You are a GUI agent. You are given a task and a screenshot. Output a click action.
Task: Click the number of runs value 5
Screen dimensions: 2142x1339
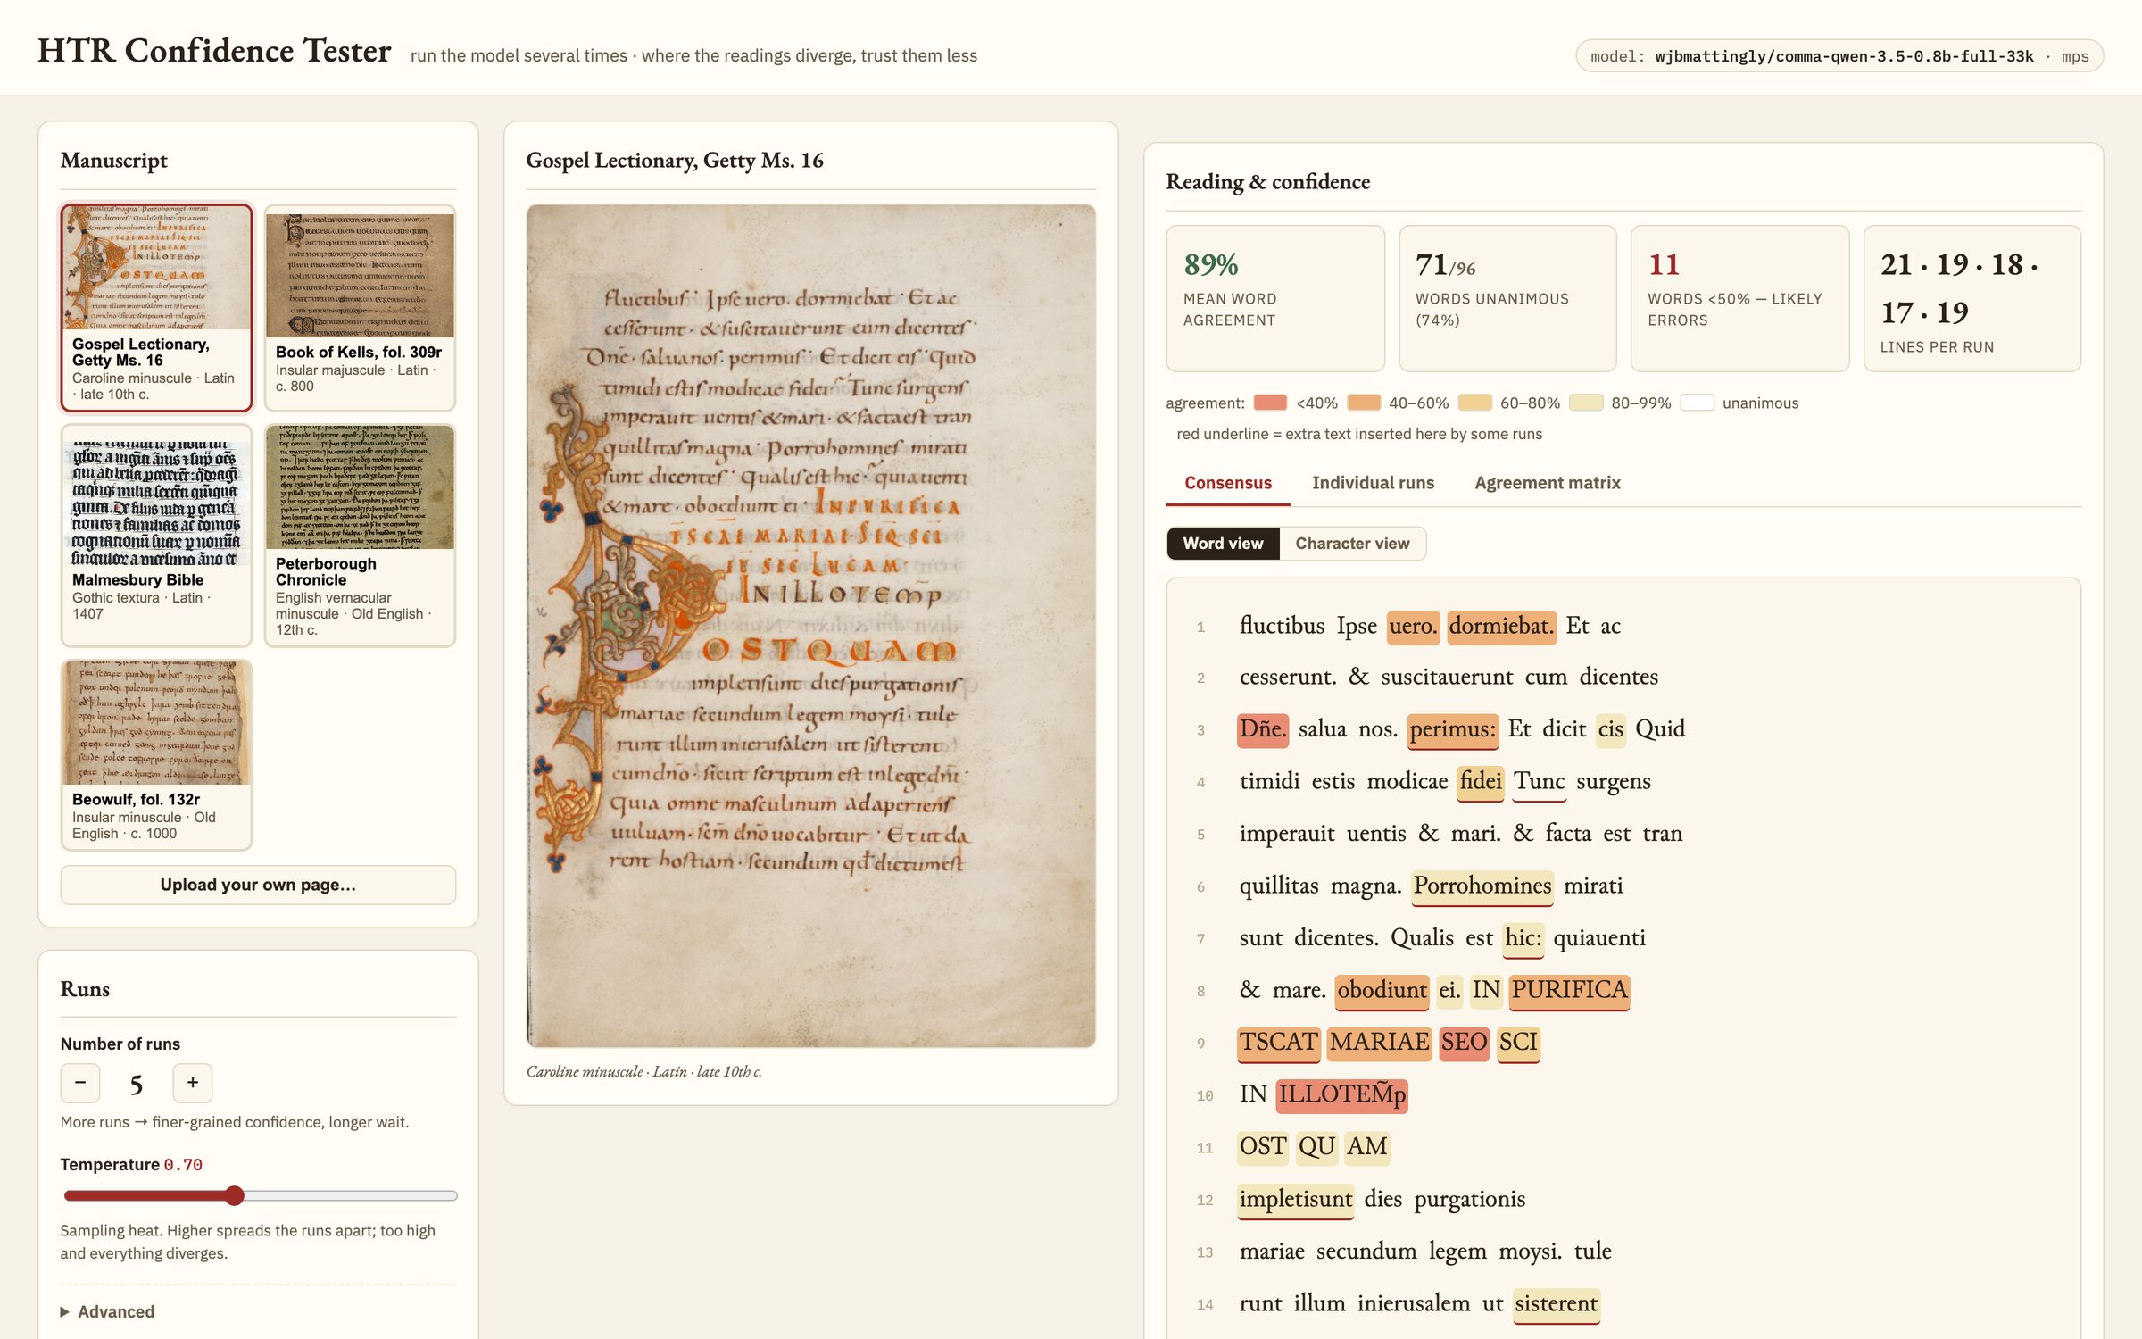click(137, 1084)
